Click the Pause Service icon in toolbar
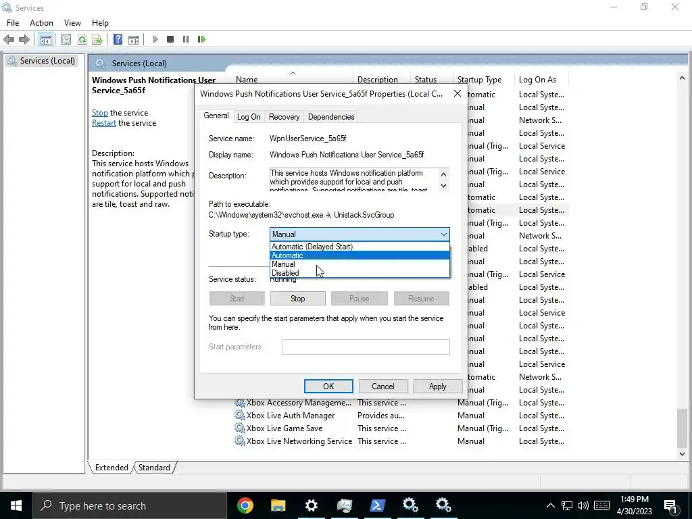 coord(186,39)
